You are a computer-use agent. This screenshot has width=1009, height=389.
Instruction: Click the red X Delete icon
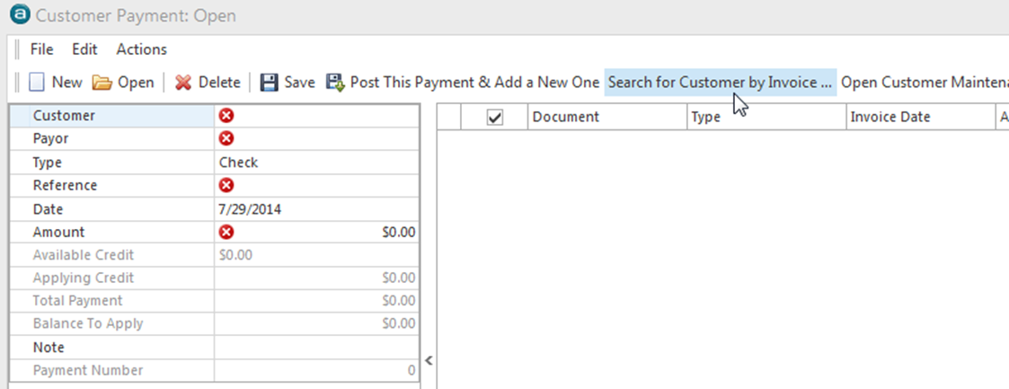(x=183, y=83)
